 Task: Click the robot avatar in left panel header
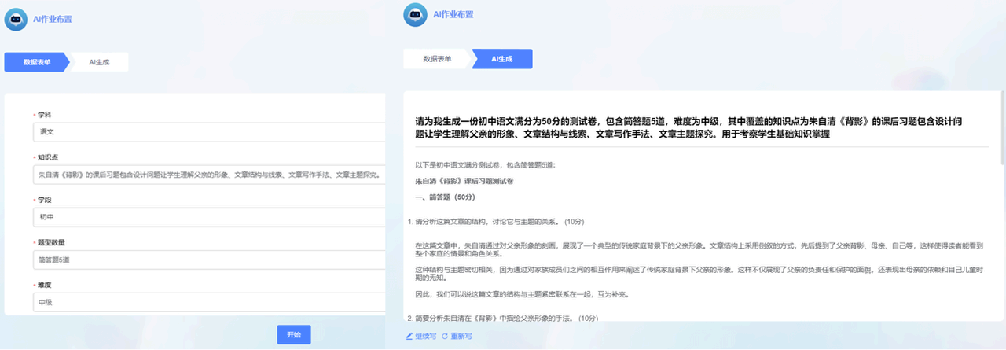click(x=16, y=19)
